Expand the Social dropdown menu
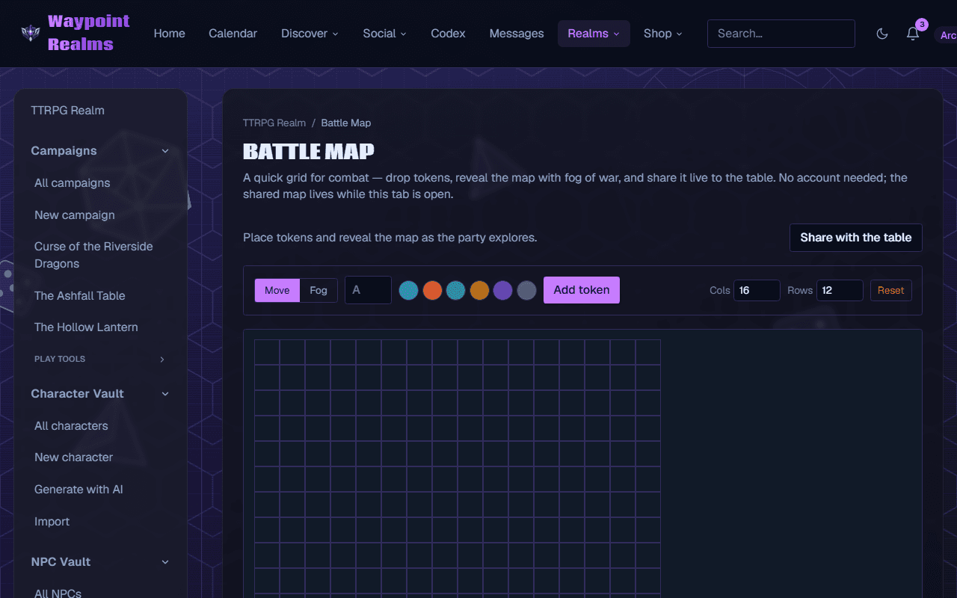This screenshot has height=598, width=957. tap(384, 34)
